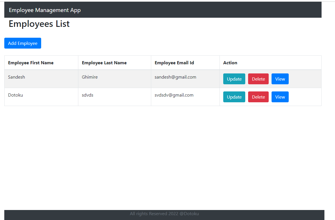Screen dimensions: 335x220
Task: Delete the employee Dotoku
Action: pos(258,97)
